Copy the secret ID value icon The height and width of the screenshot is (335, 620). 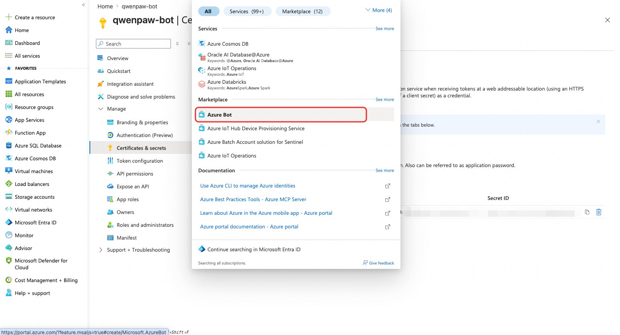587,212
